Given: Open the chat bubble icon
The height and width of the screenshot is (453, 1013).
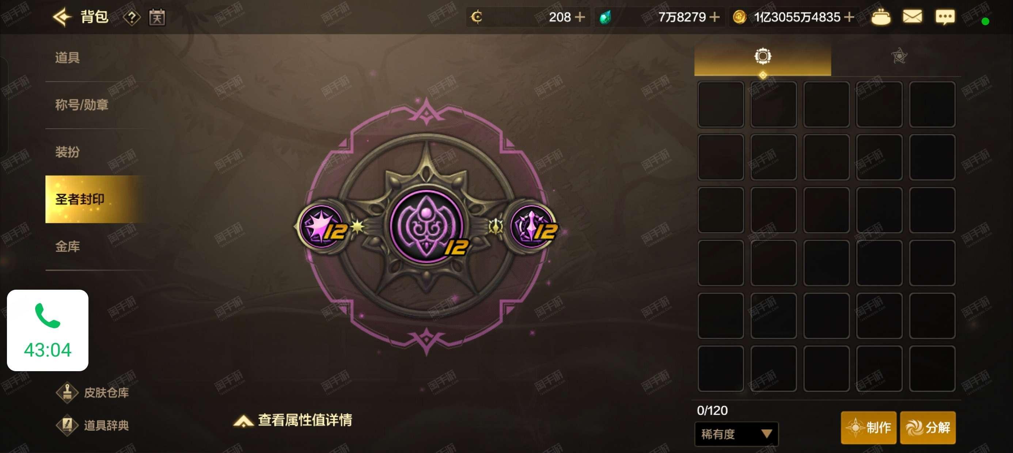Looking at the screenshot, I should point(945,17).
